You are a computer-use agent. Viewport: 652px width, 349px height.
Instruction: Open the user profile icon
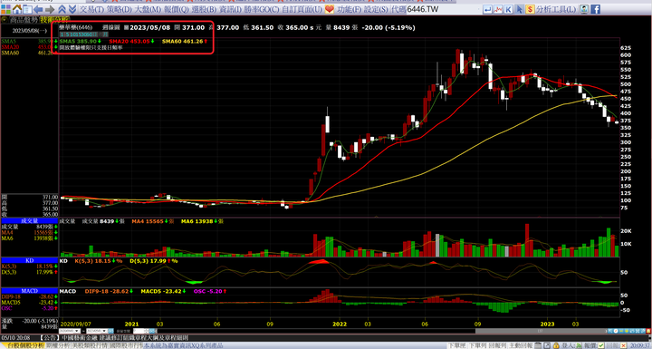pos(585,9)
